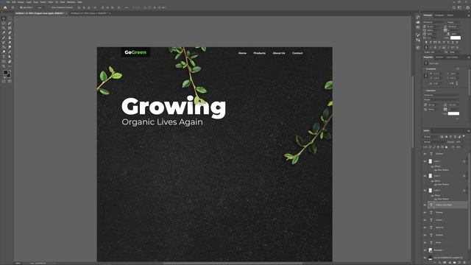This screenshot has height=265, width=471.
Task: Select the Clone Stamp tool
Action: 10,38
